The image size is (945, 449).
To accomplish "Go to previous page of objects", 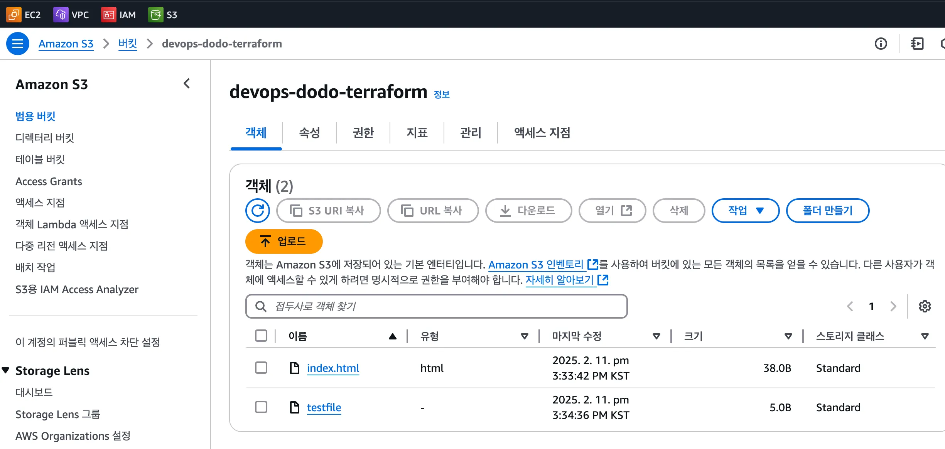I will [x=850, y=306].
